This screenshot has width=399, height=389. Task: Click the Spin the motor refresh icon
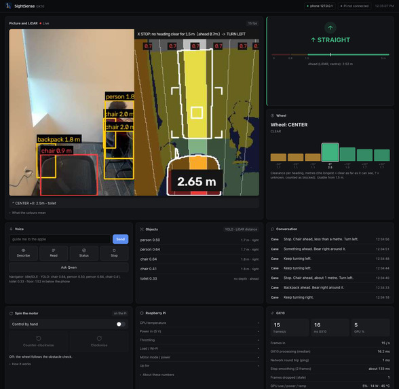click(11, 314)
